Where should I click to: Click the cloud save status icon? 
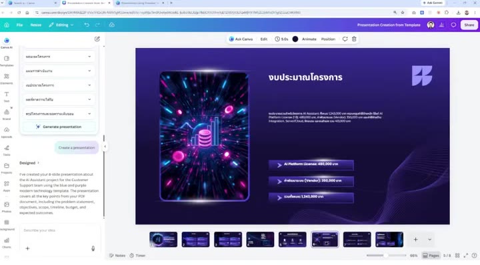[112, 25]
